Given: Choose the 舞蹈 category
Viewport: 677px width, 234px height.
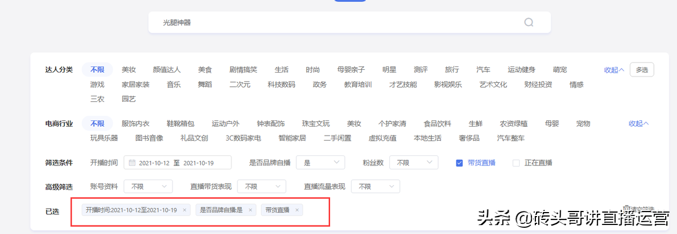Looking at the screenshot, I should 205,84.
